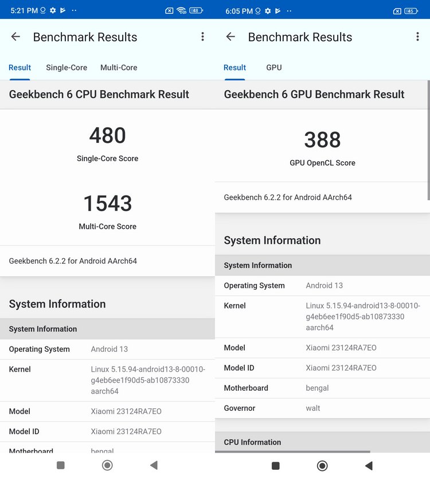Screen dimensions: 430x479
Task: Tap the Geekbench 6.2.2 version line on the CPU screen
Action: point(73,261)
